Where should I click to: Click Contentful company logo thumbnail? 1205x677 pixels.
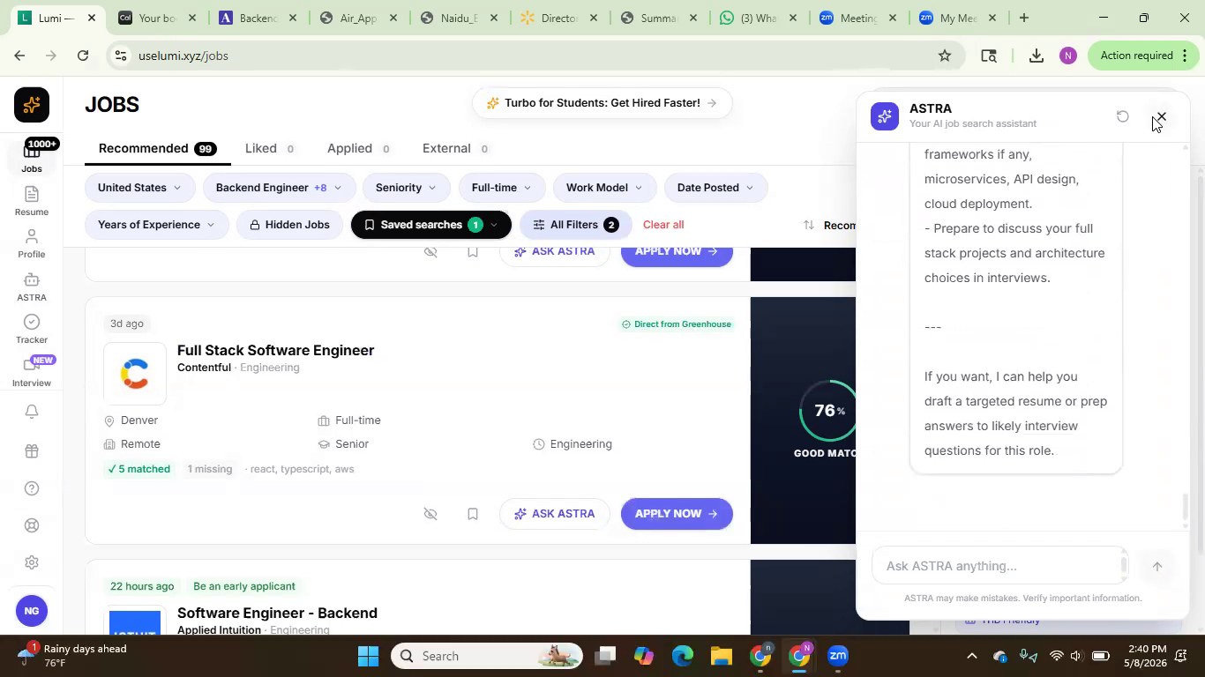coord(135,374)
